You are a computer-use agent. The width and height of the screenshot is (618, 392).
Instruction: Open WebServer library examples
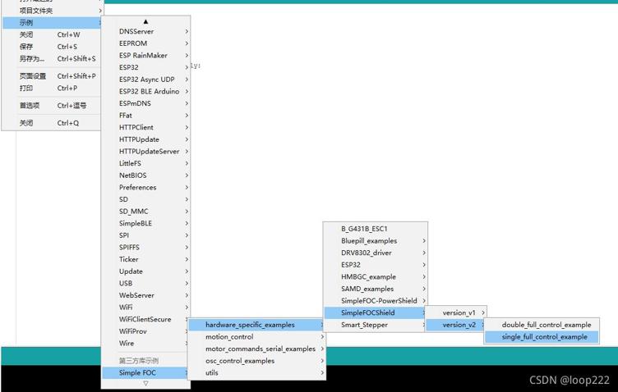pyautogui.click(x=145, y=295)
